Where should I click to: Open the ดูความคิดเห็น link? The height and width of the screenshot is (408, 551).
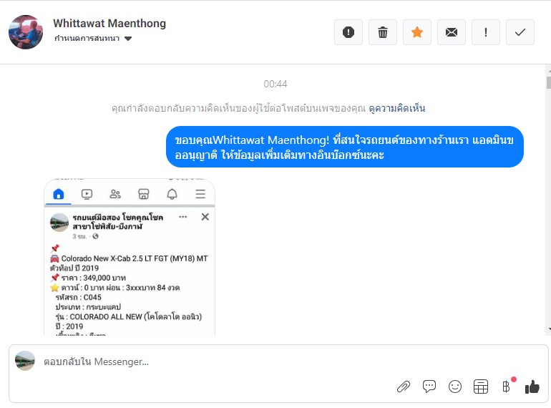pos(396,108)
